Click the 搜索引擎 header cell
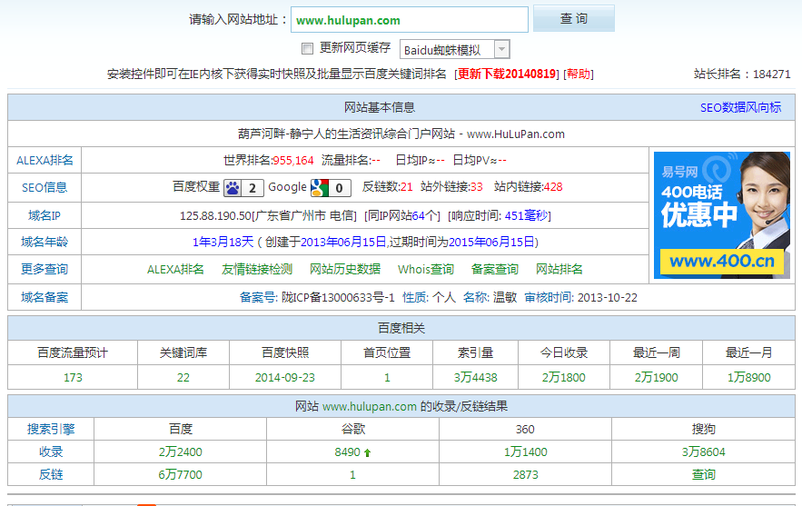This screenshot has height=506, width=802. 51,429
